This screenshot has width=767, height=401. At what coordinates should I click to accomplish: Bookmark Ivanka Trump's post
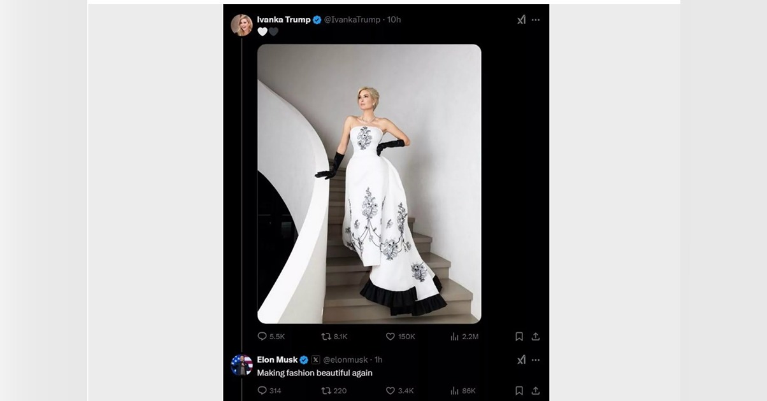(519, 335)
